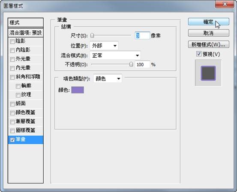
Task: Click the style preview thumbnail
Action: click(208, 73)
